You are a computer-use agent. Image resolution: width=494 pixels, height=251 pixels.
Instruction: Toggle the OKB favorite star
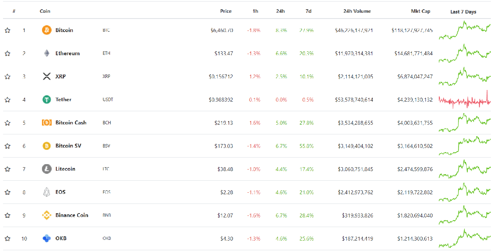click(7, 238)
